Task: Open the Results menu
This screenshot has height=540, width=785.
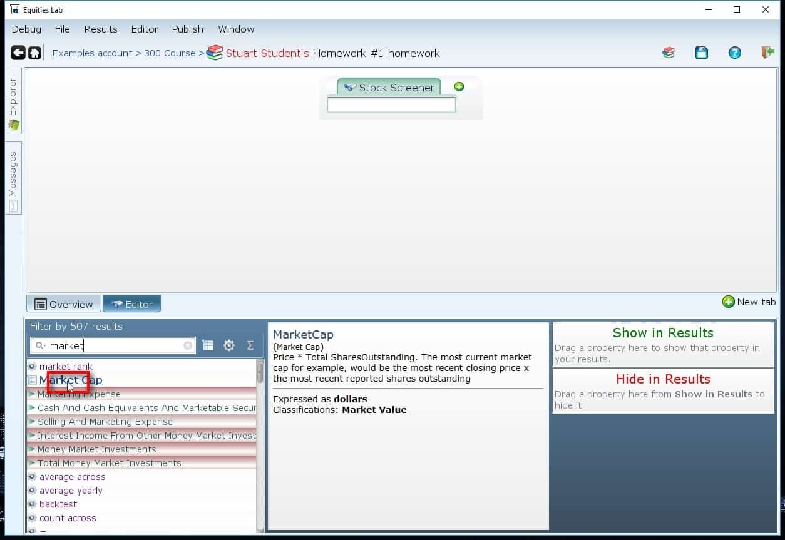Action: click(x=101, y=29)
